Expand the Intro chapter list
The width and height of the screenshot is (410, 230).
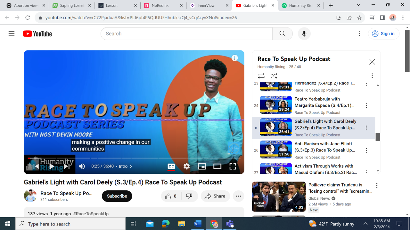[126, 166]
